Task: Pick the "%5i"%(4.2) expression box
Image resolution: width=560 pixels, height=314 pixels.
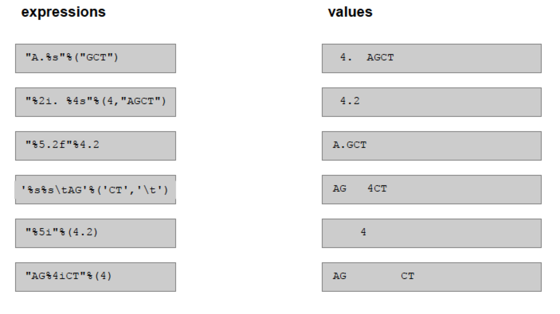Action: (x=95, y=233)
